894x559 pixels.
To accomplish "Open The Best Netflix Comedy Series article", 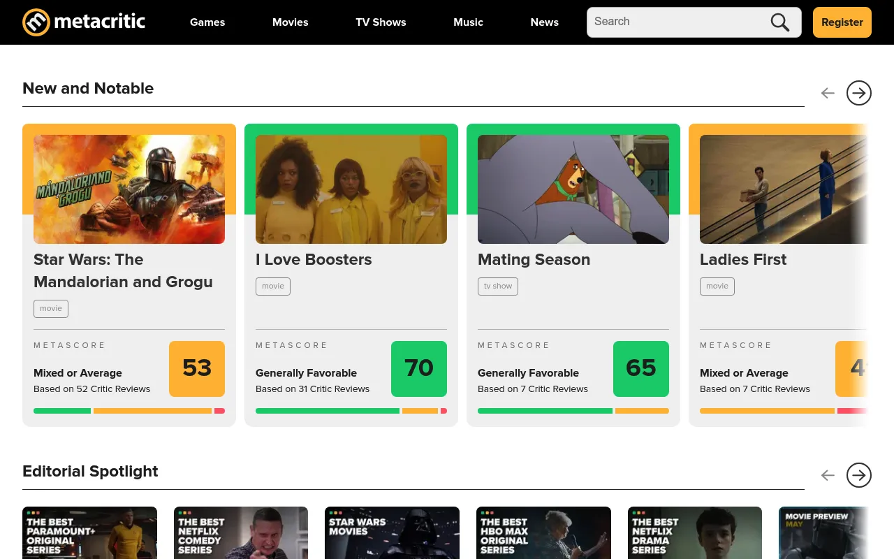I will tap(241, 532).
